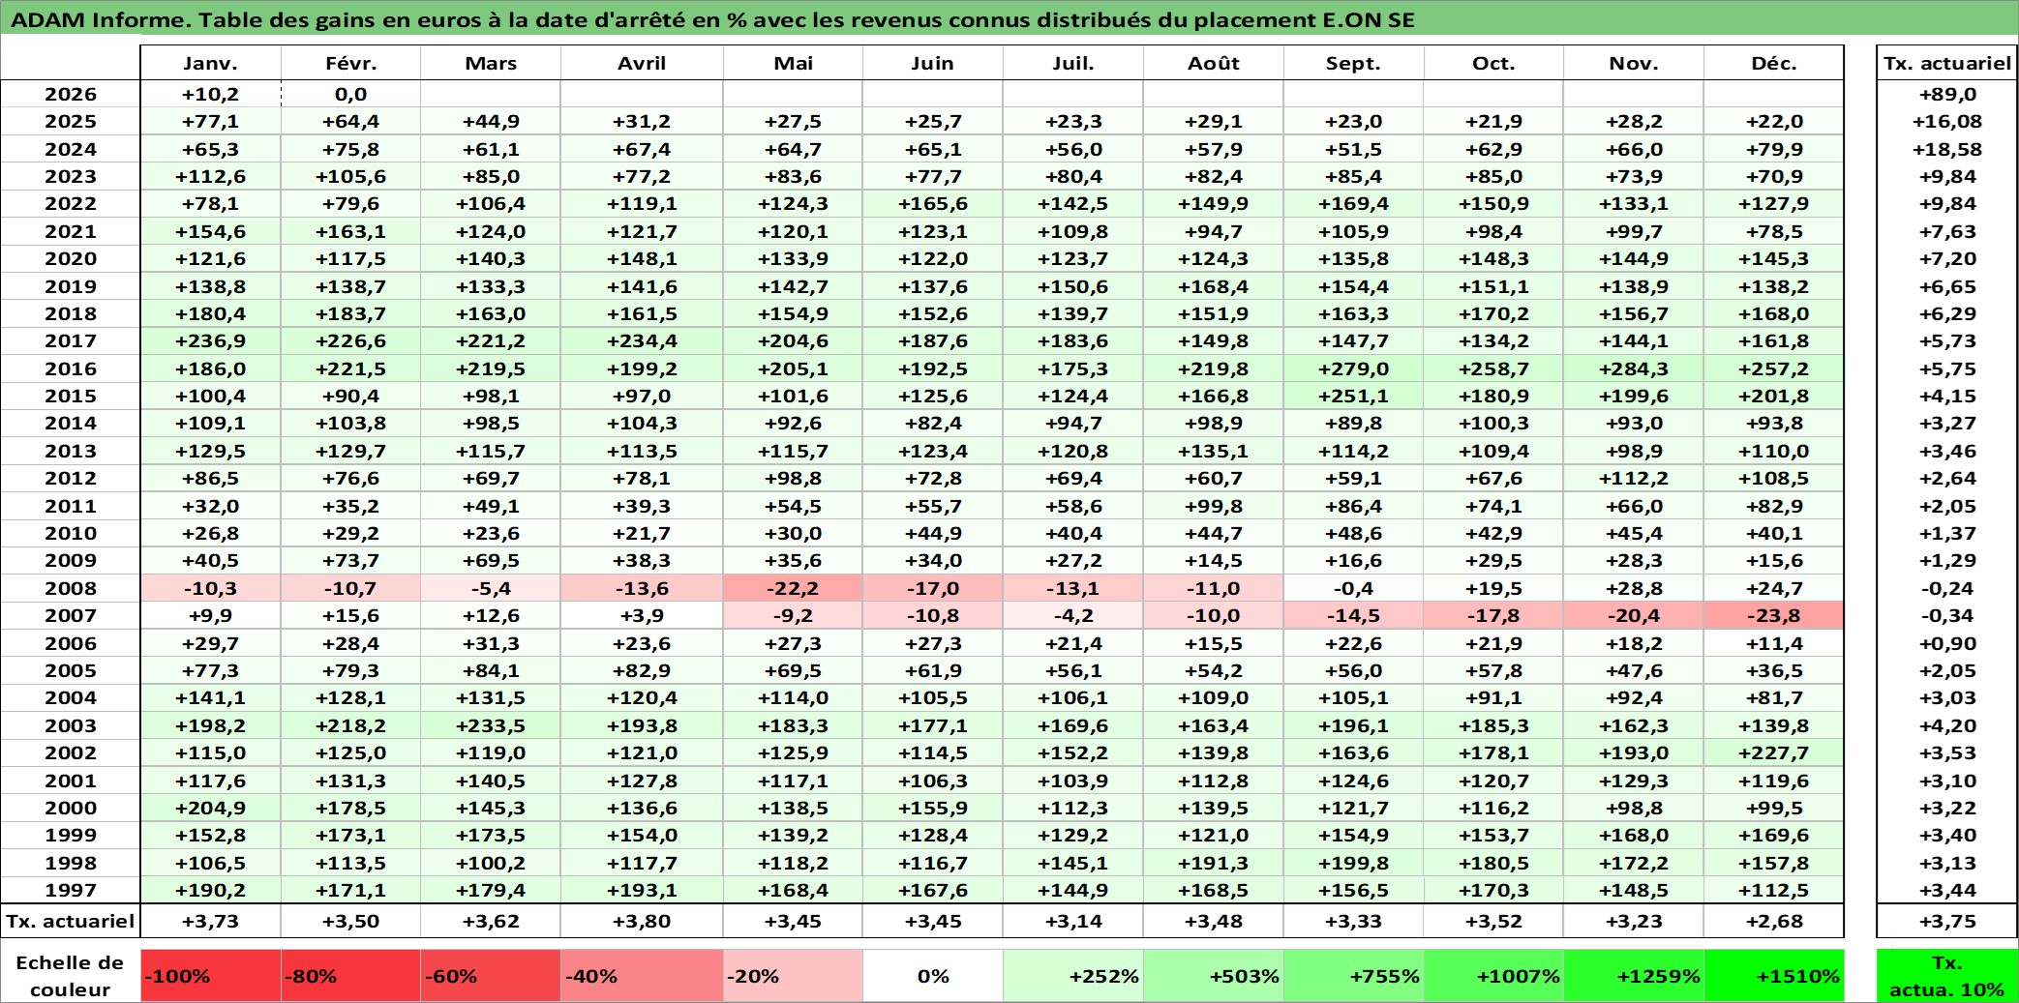Viewport: 2019px width, 1003px height.
Task: Click the Tx. actuariel bottom row label
Action: (x=71, y=921)
